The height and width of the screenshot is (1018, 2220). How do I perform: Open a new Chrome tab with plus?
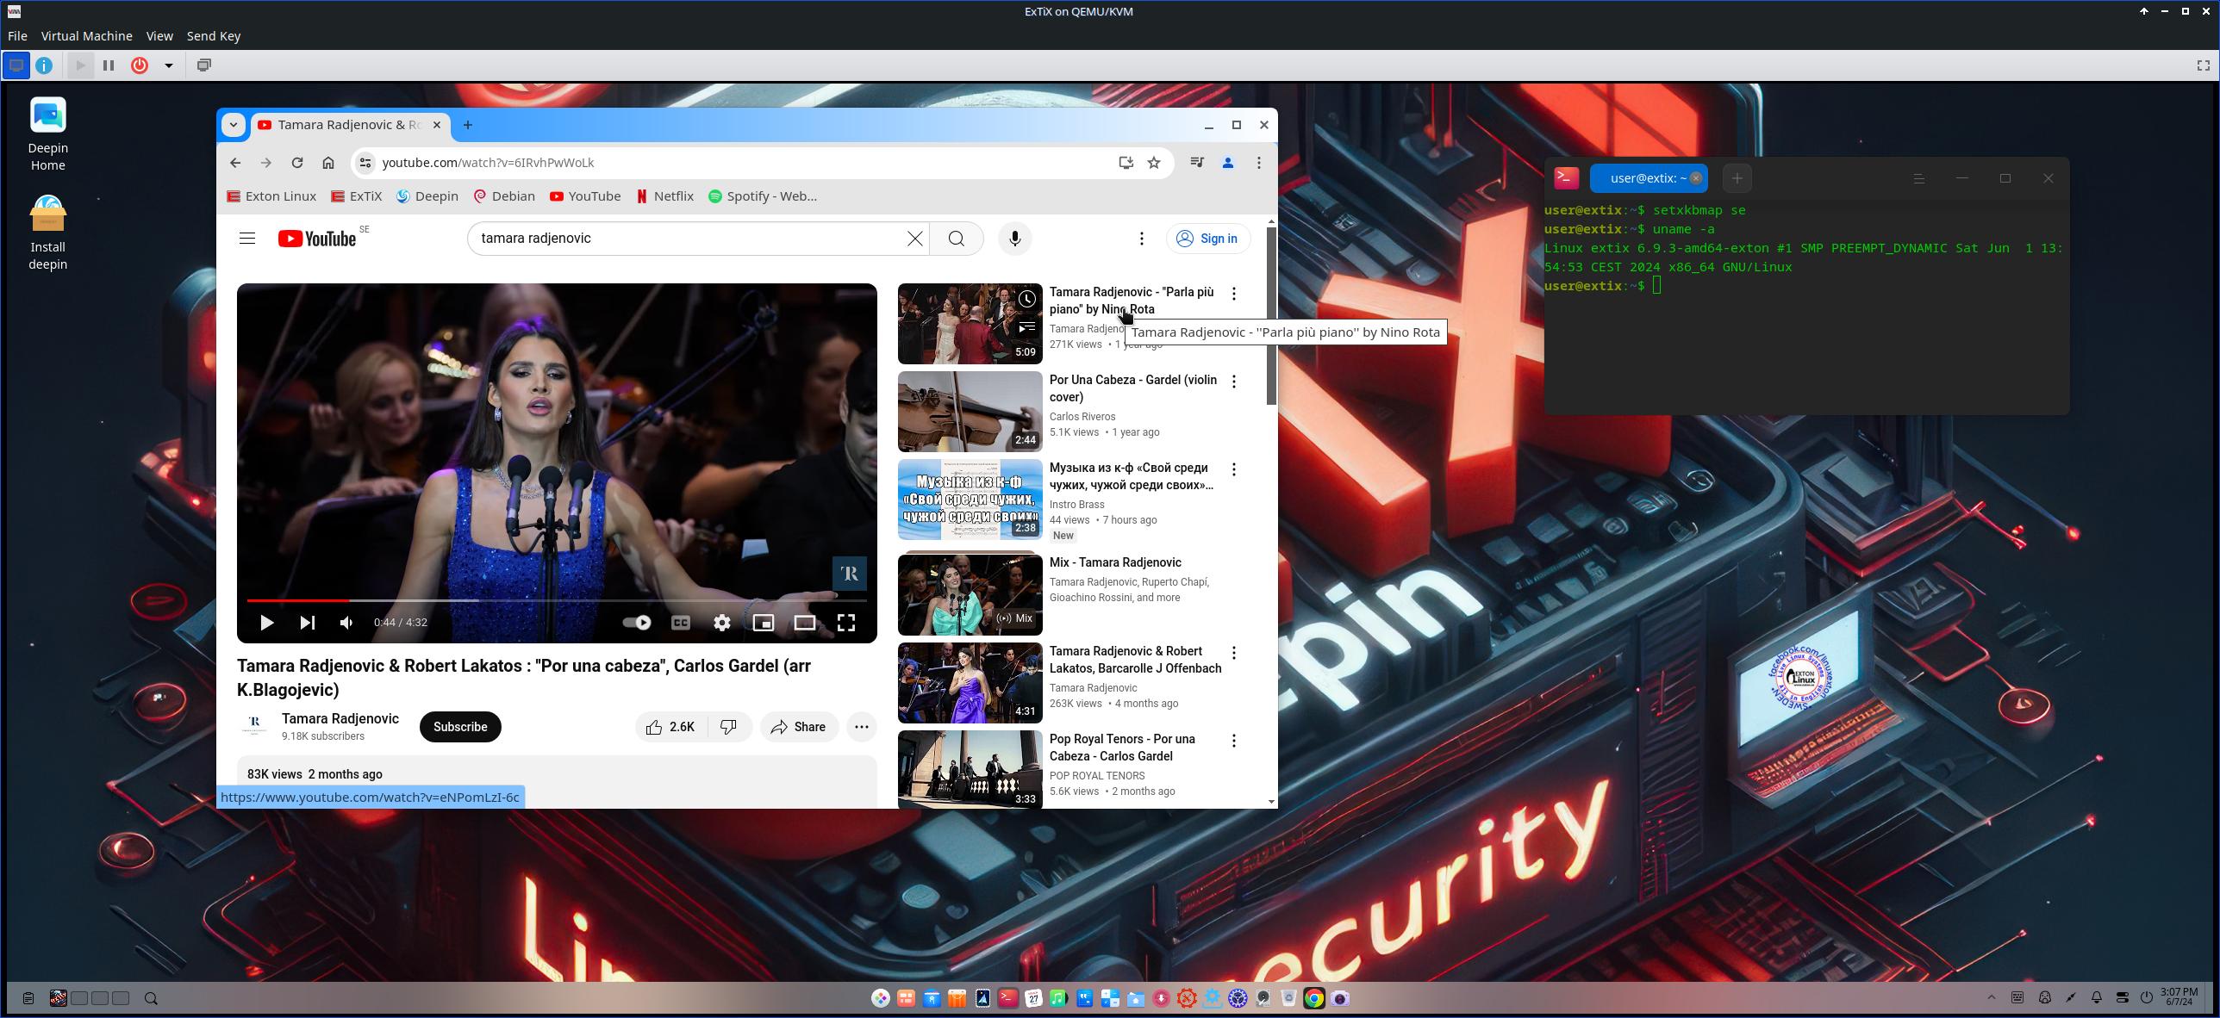pyautogui.click(x=468, y=125)
